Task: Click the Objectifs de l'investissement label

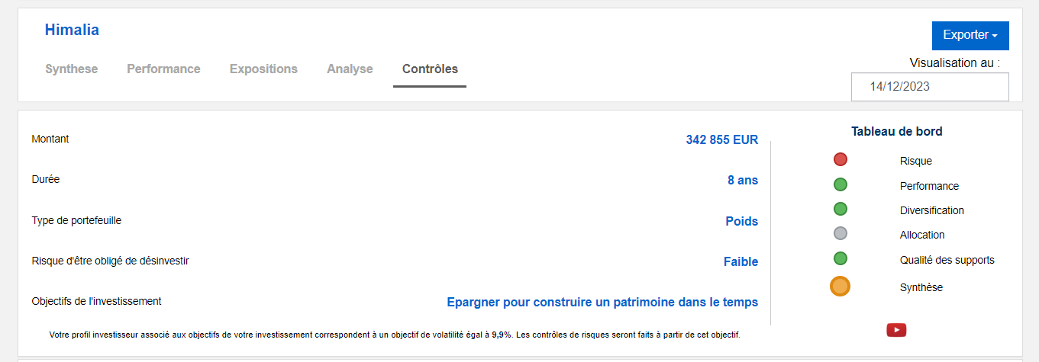Action: (x=96, y=301)
